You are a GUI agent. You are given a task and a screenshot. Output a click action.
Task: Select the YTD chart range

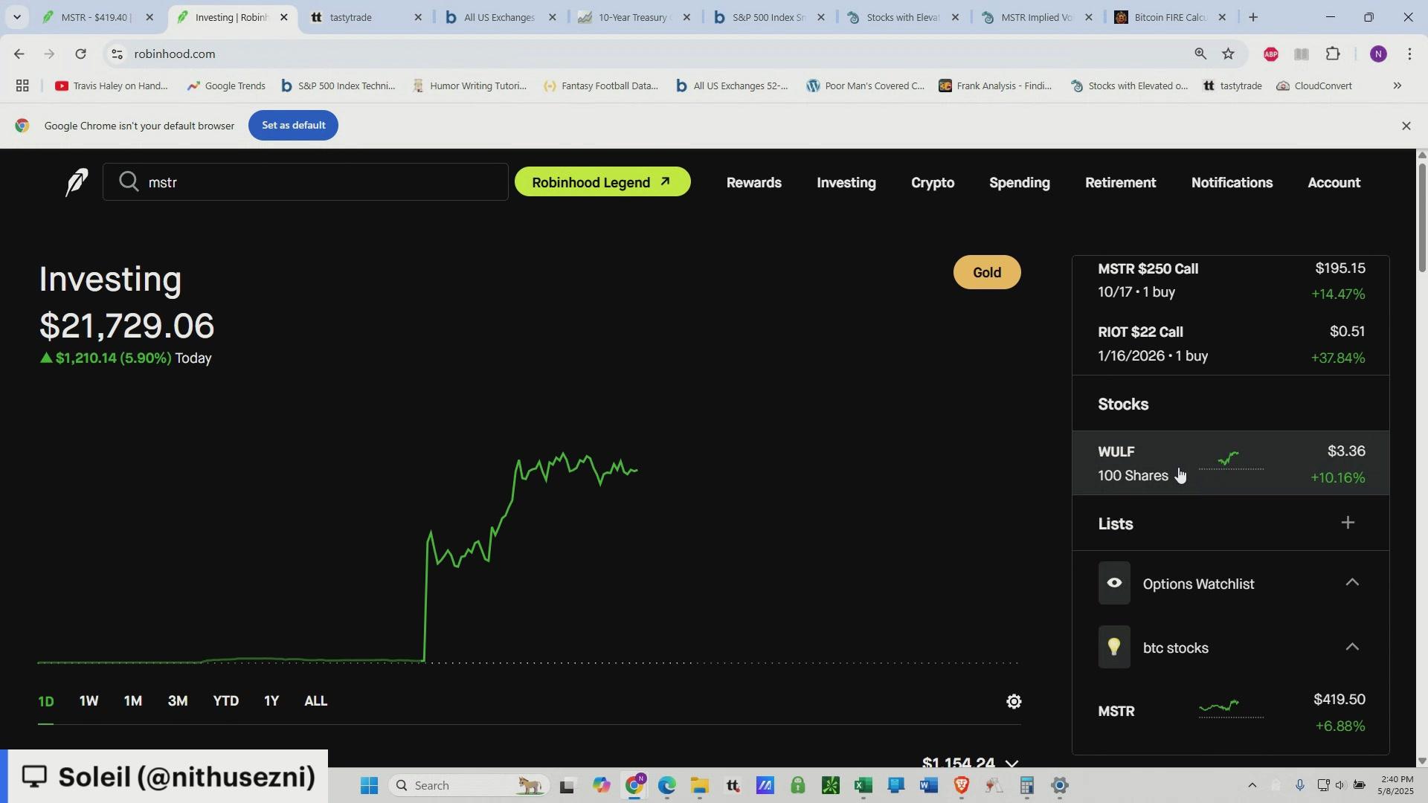click(x=225, y=701)
